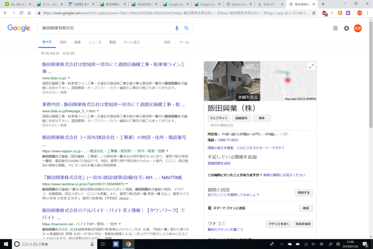Click the blue search magnifier icon

tap(186, 28)
